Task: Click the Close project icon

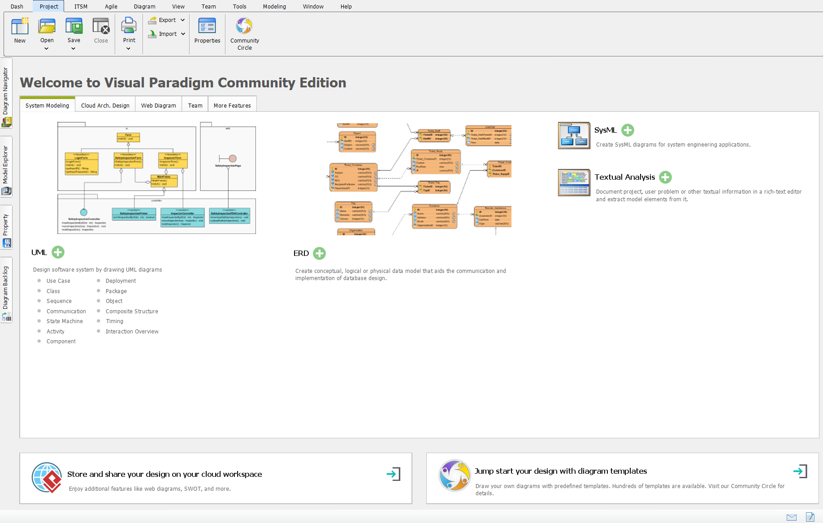Action: [x=101, y=26]
